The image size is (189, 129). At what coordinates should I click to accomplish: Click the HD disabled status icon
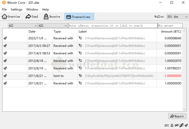tap(177, 125)
